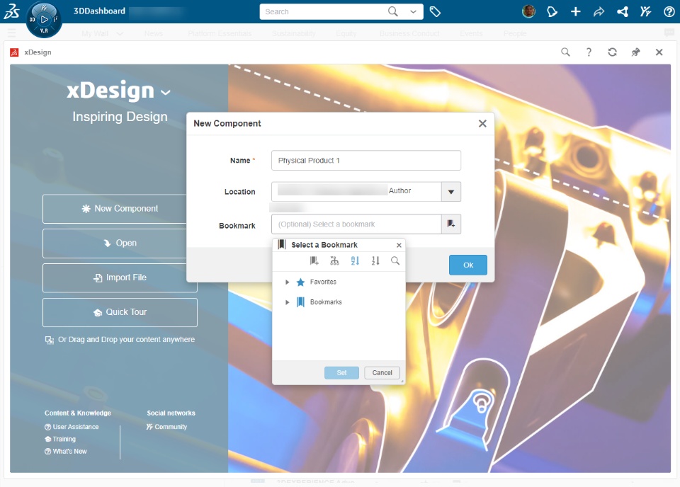Click the Dassault Systèmes logo
This screenshot has width=680, height=487.
click(x=12, y=12)
